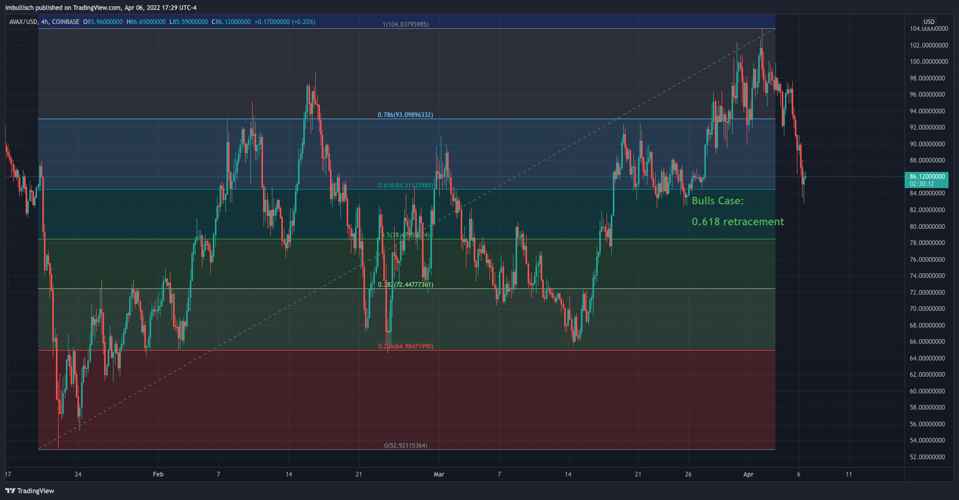Click the 84.00000000 price axis label
This screenshot has height=500, width=959.
tap(929, 193)
